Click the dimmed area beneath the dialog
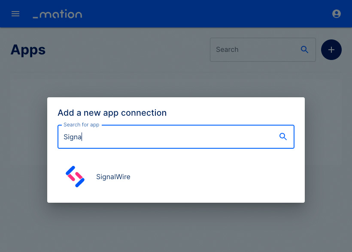The image size is (352, 252). pos(176,226)
